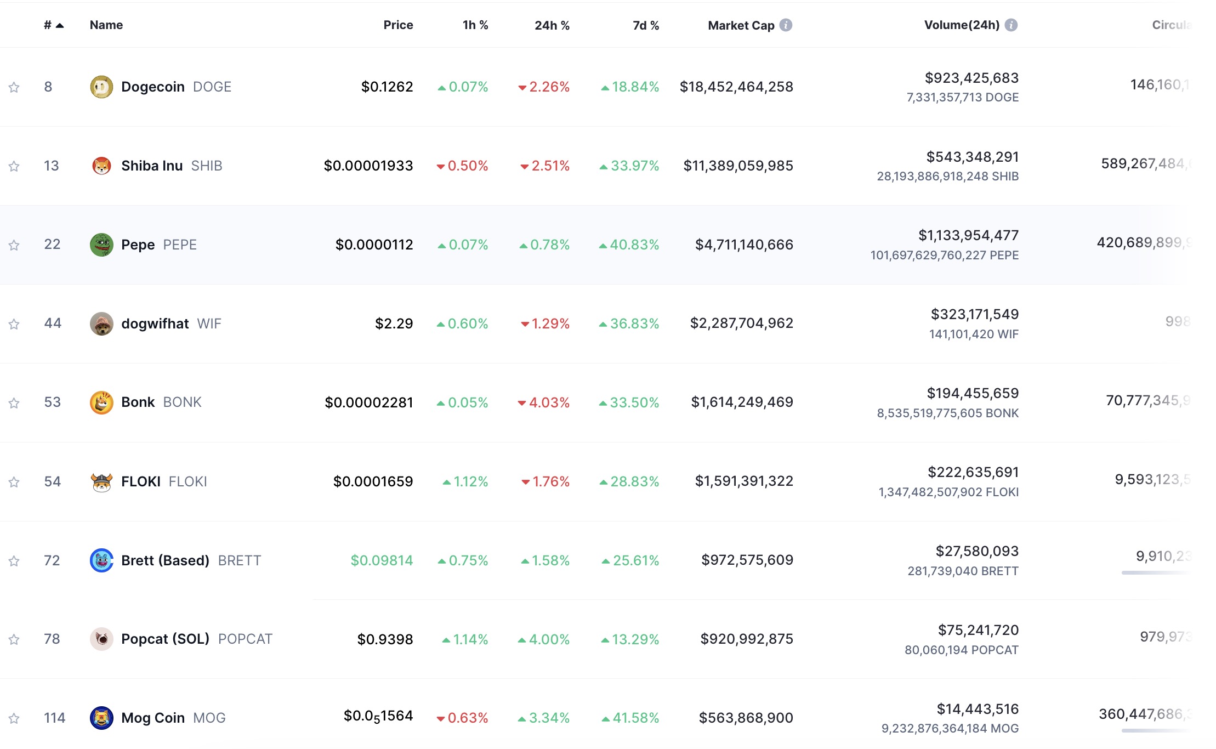The image size is (1216, 749).
Task: Add Popcat (SOL) to watchlist star
Action: point(14,639)
